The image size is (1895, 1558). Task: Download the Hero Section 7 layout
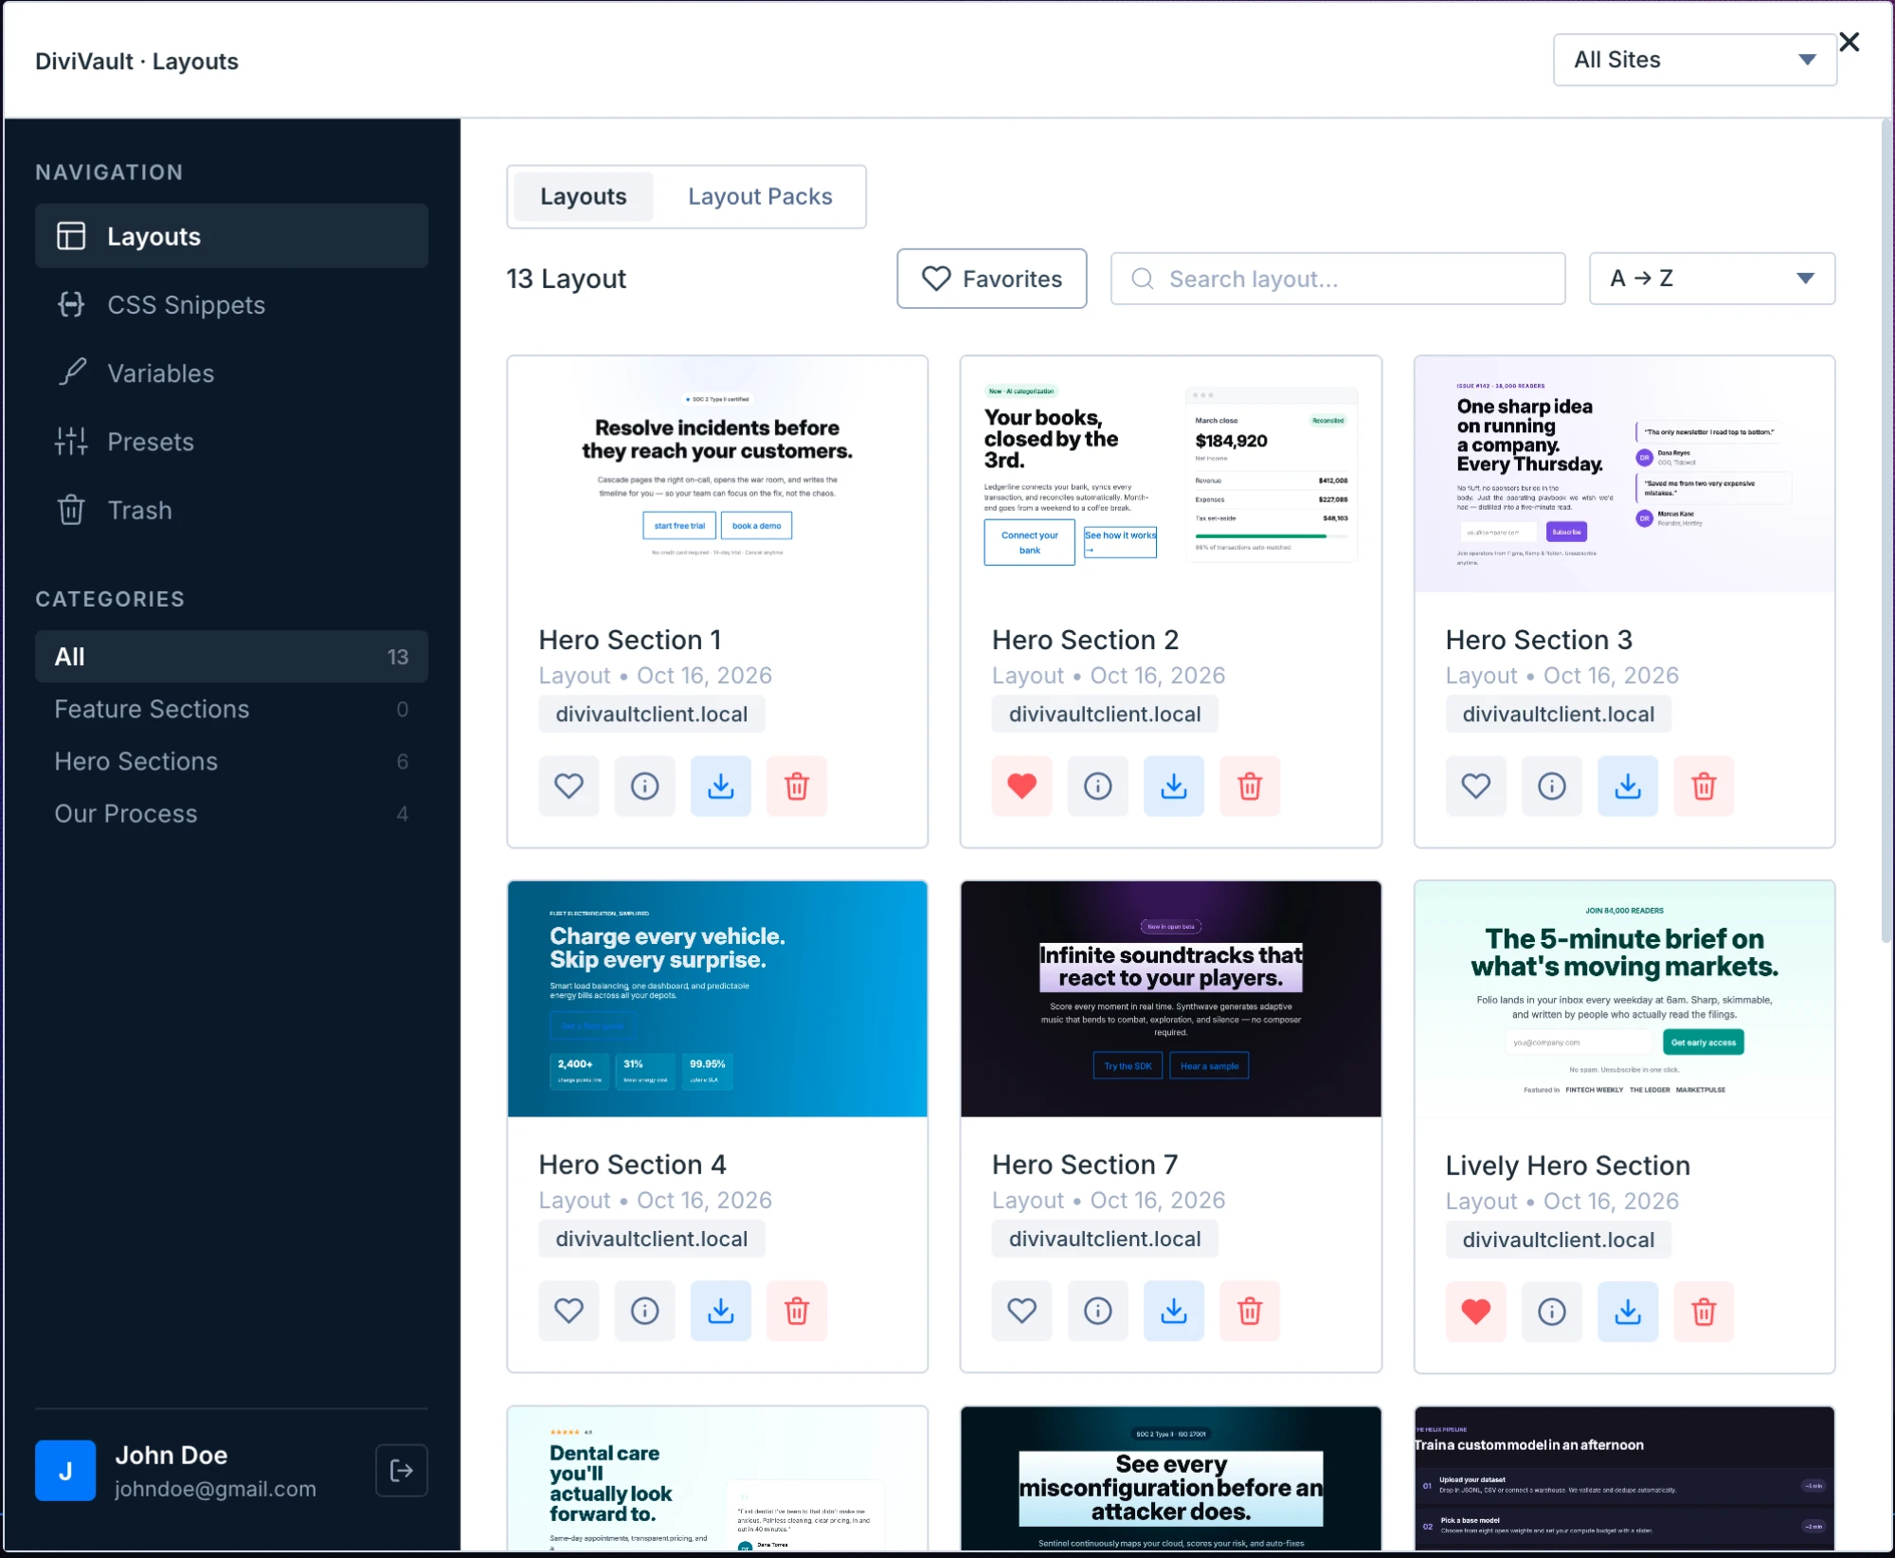(1174, 1311)
